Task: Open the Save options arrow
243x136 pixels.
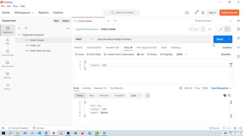Action: [x=203, y=29]
